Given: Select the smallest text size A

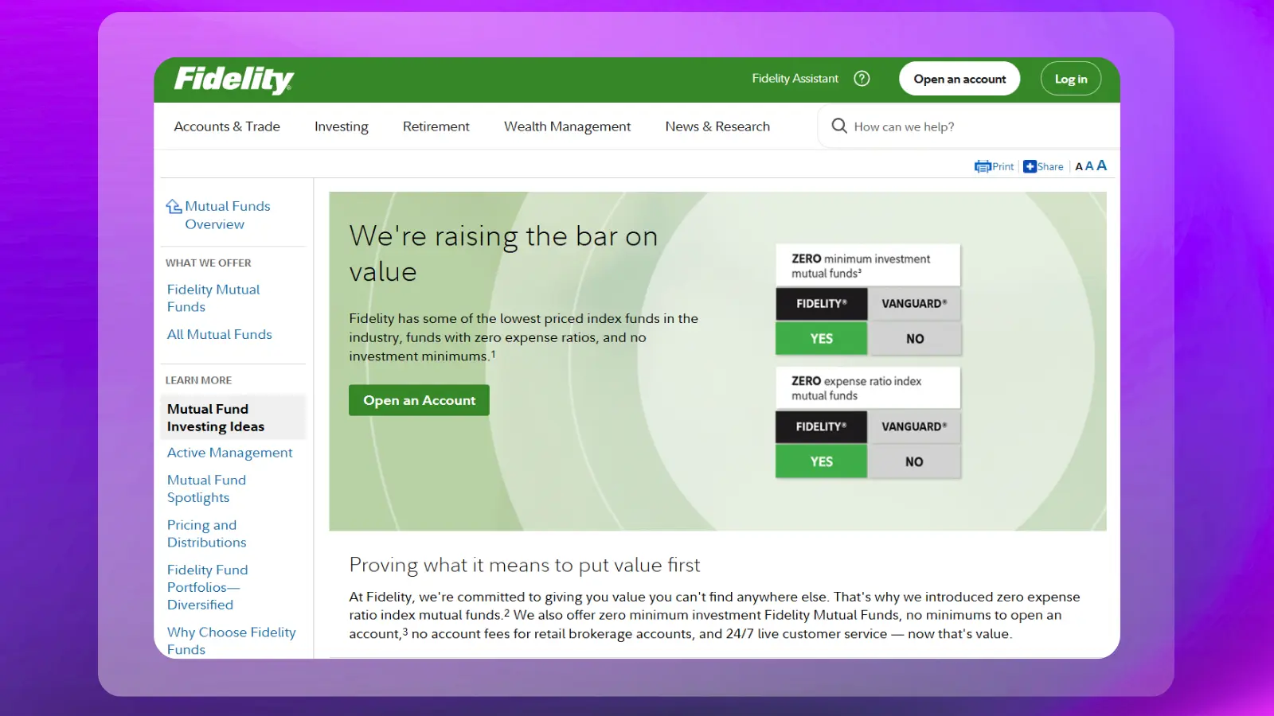Looking at the screenshot, I should tap(1079, 166).
